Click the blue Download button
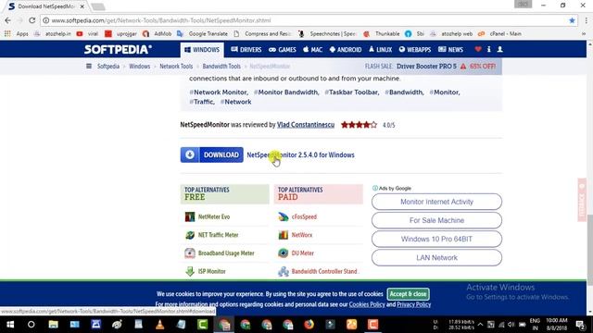This screenshot has height=333, width=593. [x=212, y=154]
